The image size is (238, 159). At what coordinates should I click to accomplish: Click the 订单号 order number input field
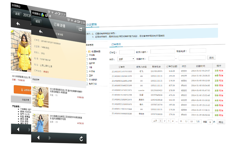tap(127, 51)
